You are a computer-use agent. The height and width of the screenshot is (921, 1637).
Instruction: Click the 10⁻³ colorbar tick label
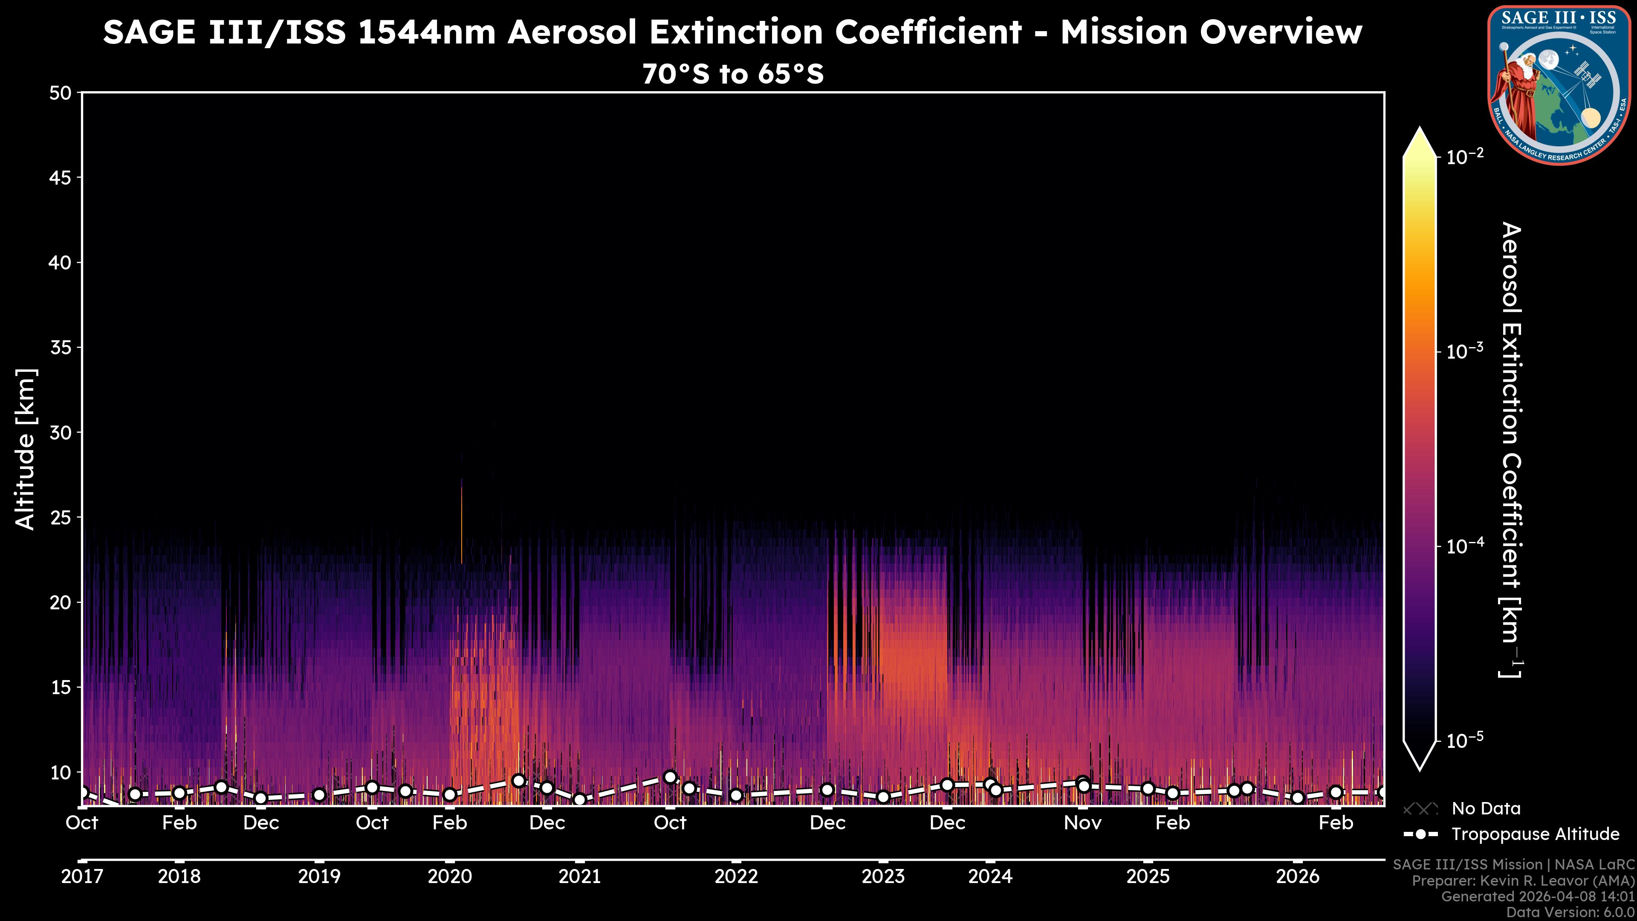(1466, 351)
